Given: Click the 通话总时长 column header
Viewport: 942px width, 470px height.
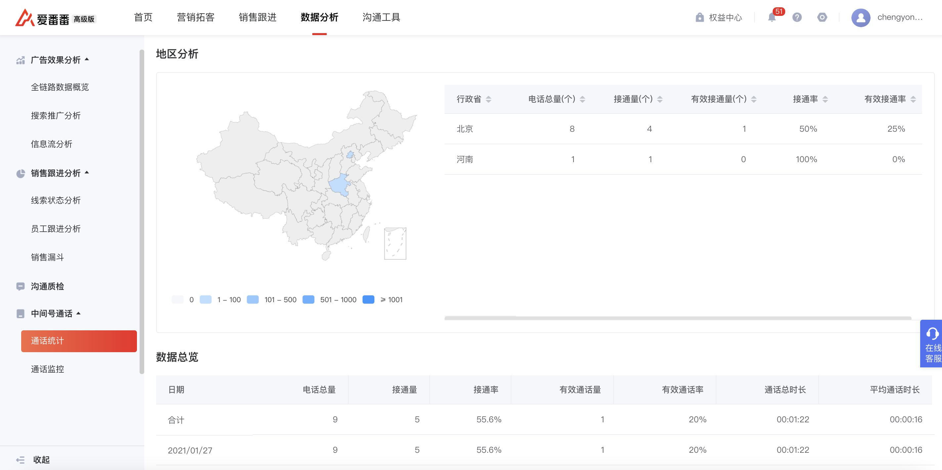Looking at the screenshot, I should coord(785,390).
